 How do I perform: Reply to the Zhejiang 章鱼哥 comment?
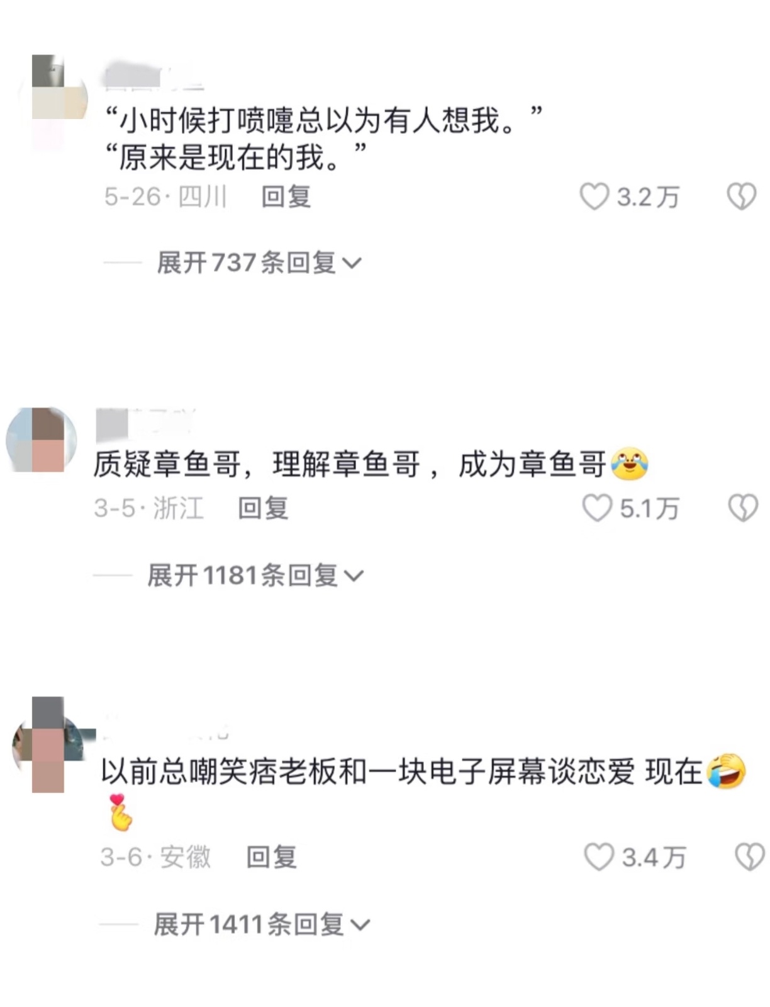tap(263, 508)
